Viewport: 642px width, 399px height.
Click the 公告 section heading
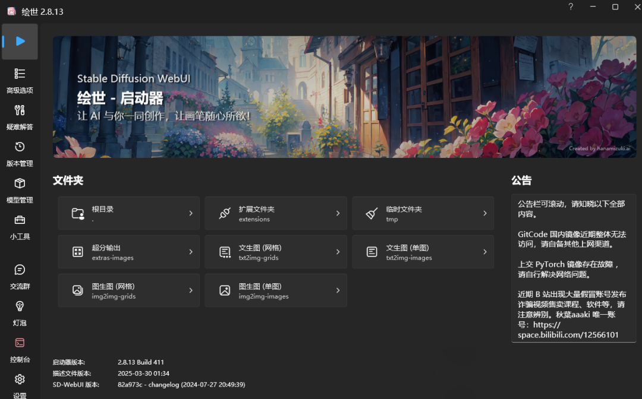(521, 180)
